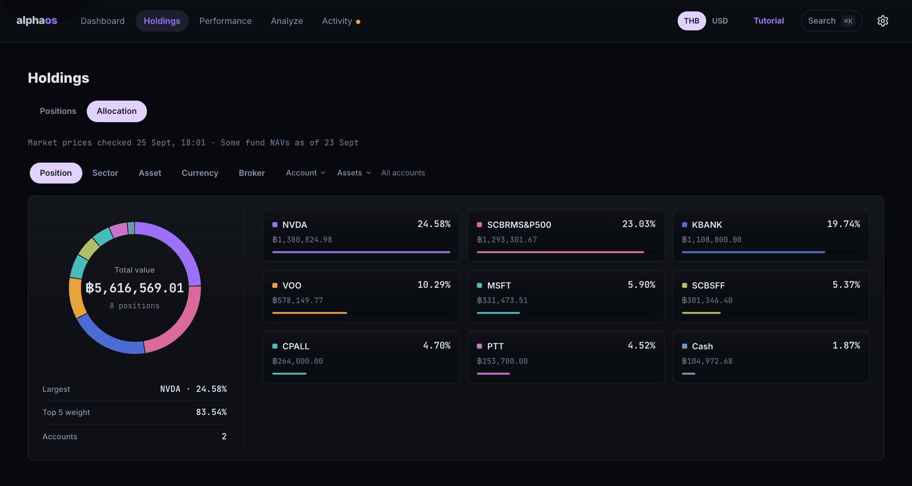
Task: Click the Cash color marker
Action: pyautogui.click(x=684, y=346)
